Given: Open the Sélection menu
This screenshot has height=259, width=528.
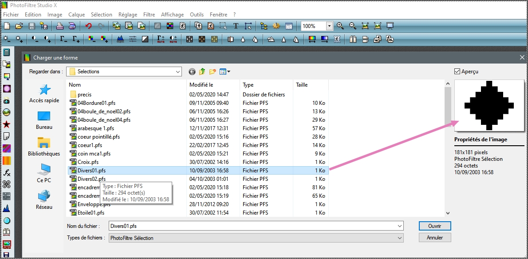Looking at the screenshot, I should coord(101,15).
